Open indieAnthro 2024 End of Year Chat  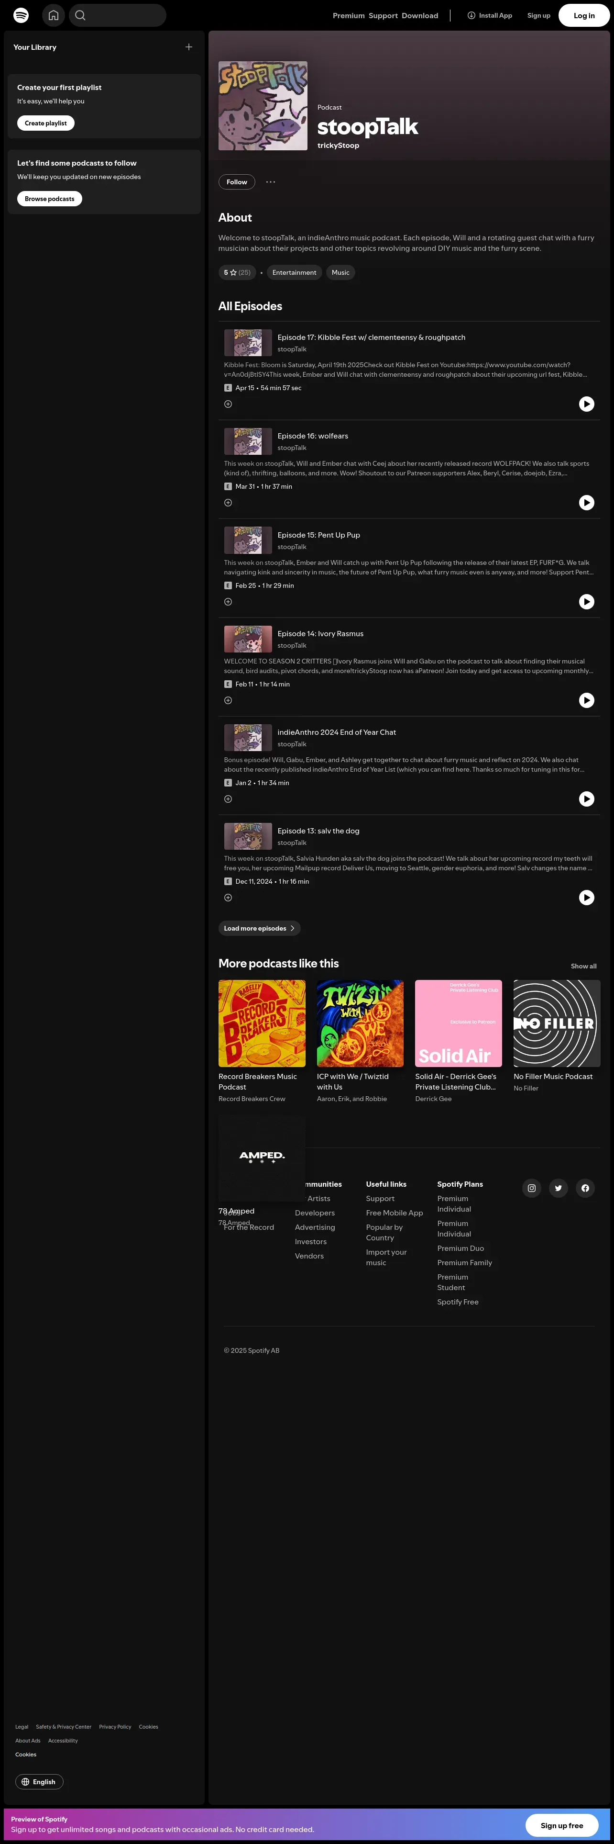(337, 732)
